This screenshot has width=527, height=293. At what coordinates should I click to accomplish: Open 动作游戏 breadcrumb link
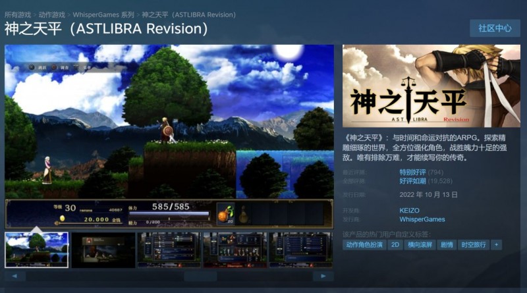click(52, 14)
